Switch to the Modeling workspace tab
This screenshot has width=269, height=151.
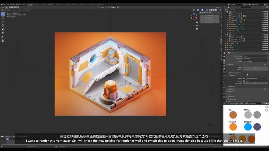36,5
